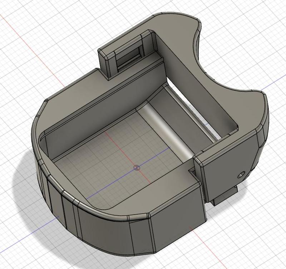Select the rectangular window cutout in the raised tab
This screenshot has width=286, height=269.
click(129, 56)
